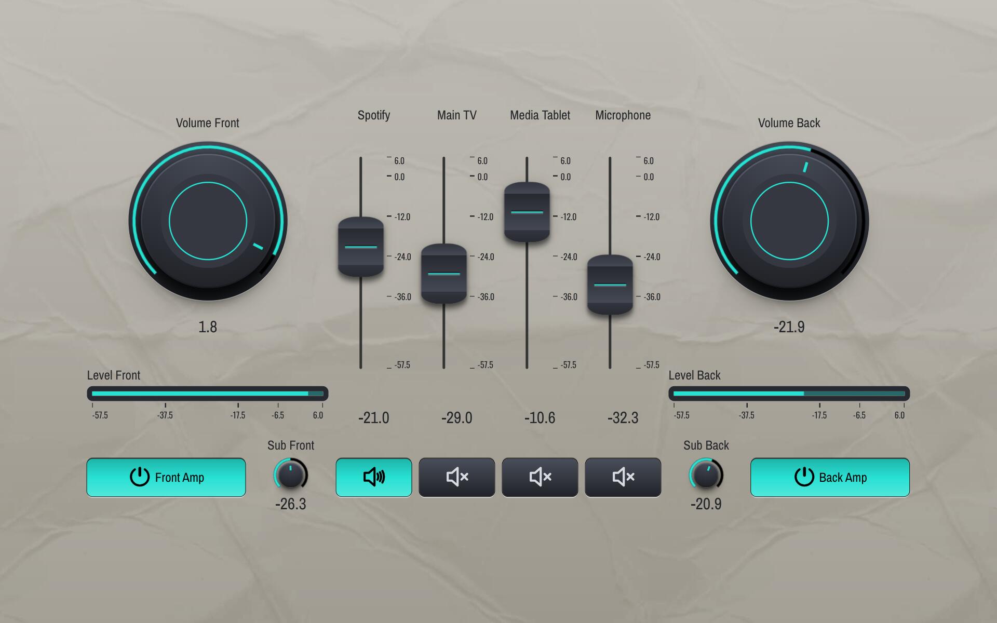Unmute the Microphone channel
This screenshot has width=997, height=623.
[x=623, y=477]
